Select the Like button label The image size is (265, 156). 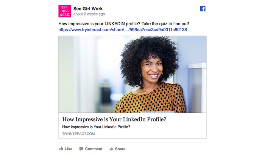69,149
